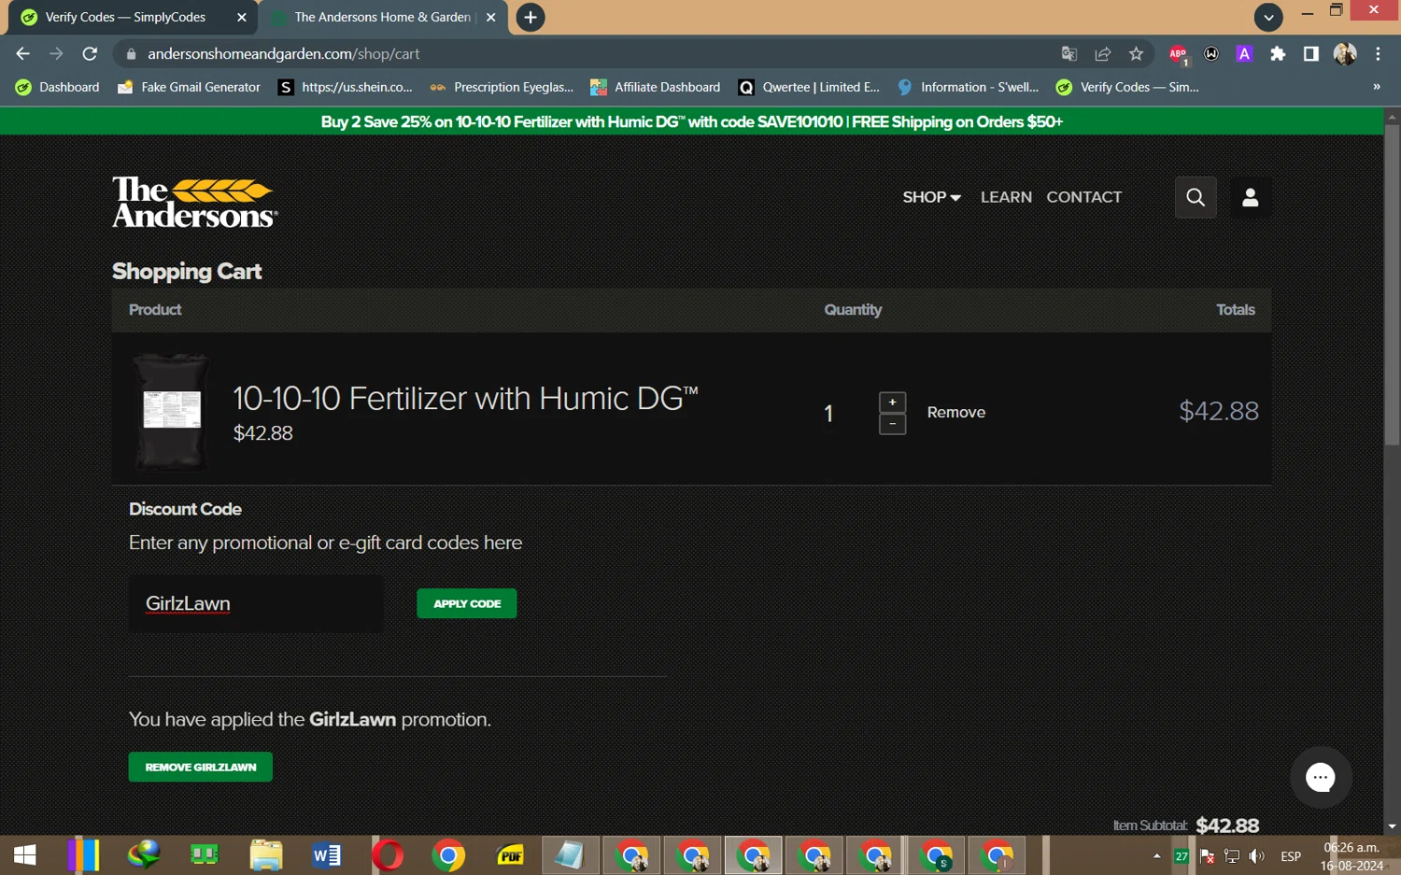Close The Andersons Home & Garden tab
Screen dimensions: 1401x875
click(491, 17)
